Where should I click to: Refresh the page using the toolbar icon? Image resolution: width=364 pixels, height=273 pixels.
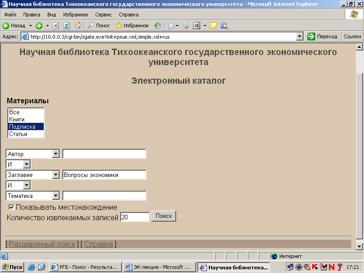coord(66,25)
